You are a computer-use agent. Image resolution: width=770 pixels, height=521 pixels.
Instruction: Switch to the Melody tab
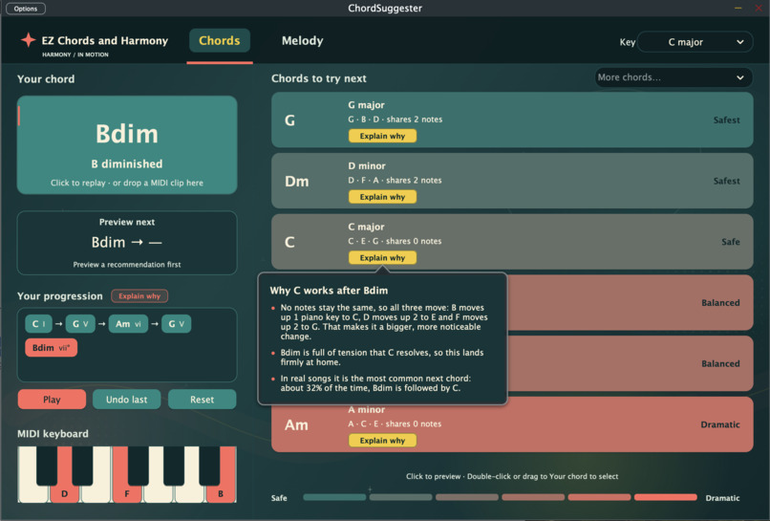(303, 41)
